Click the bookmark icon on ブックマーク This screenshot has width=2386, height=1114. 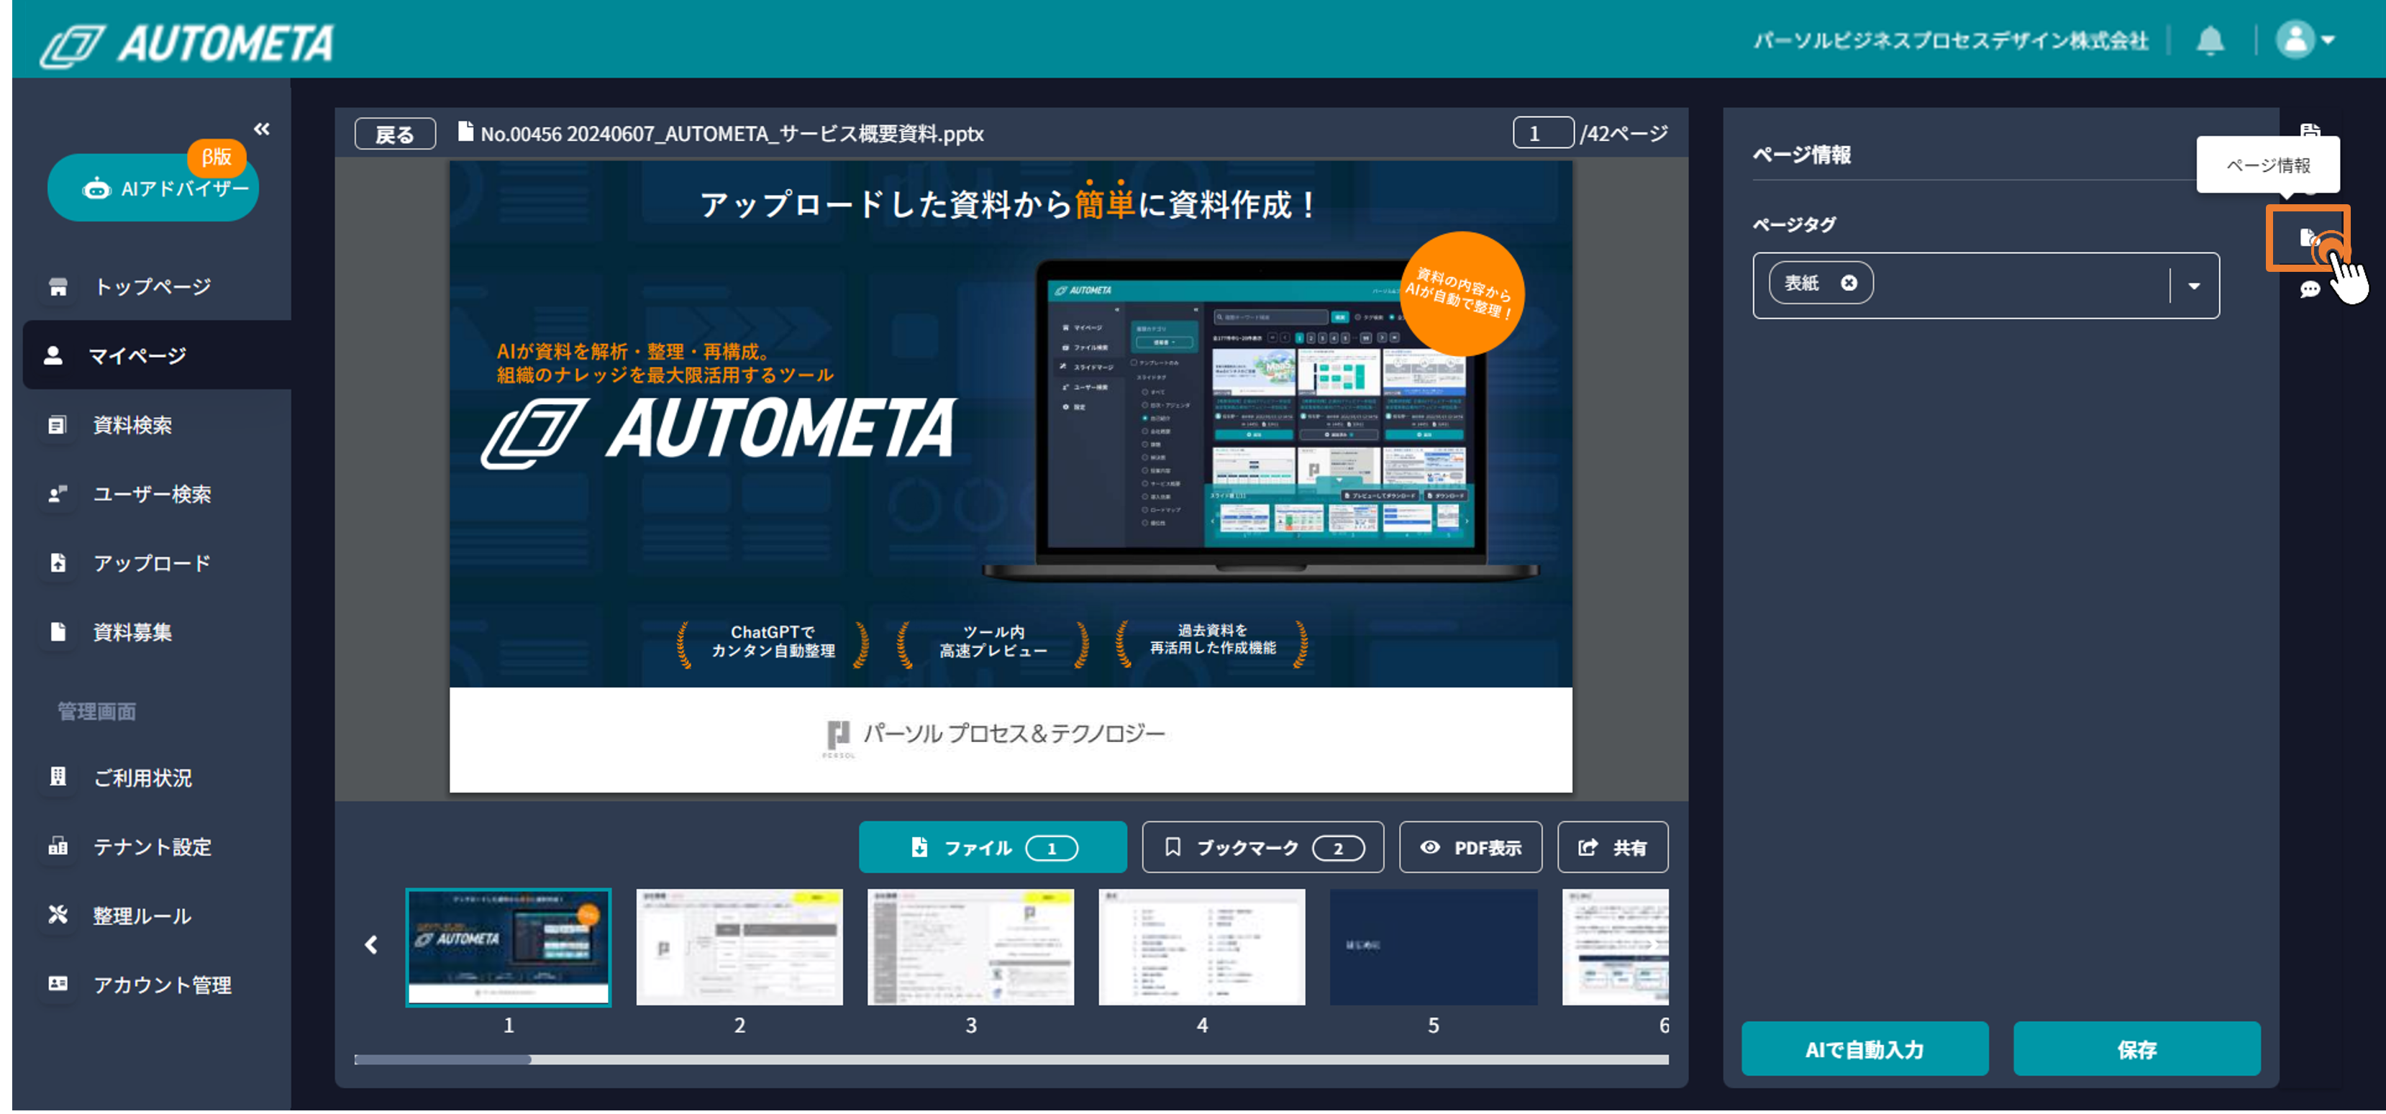(1172, 848)
